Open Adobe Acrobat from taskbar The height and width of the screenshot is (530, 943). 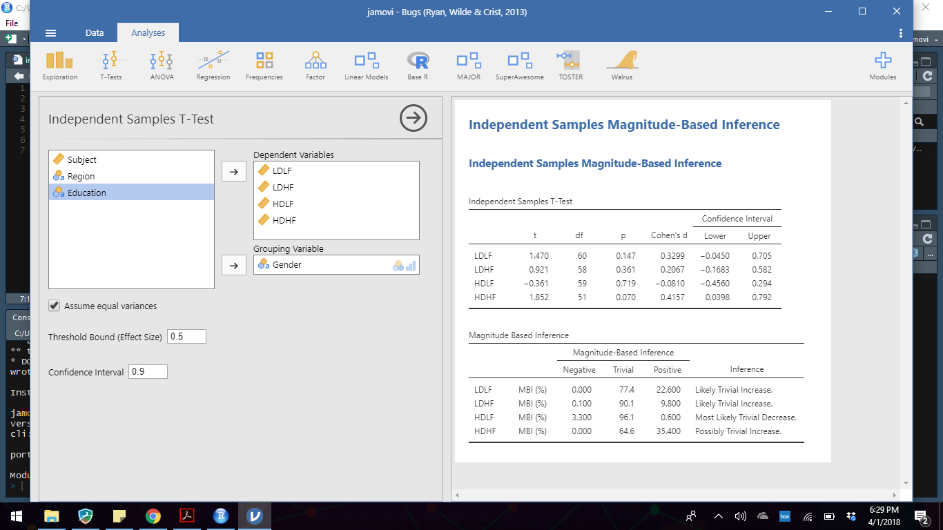coord(187,516)
